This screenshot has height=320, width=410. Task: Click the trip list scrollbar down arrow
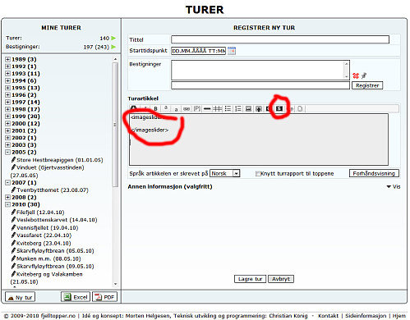pos(115,284)
